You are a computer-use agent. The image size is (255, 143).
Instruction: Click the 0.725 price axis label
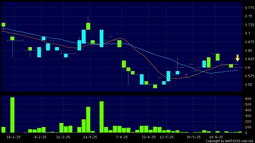250,25
